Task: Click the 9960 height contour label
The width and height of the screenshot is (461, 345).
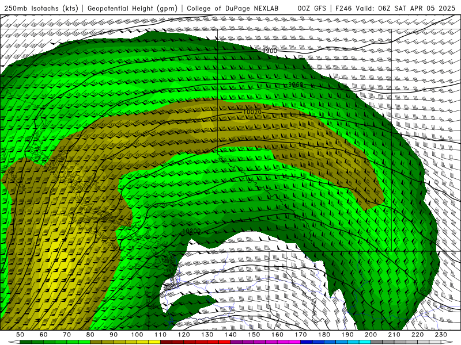Action: pos(296,85)
